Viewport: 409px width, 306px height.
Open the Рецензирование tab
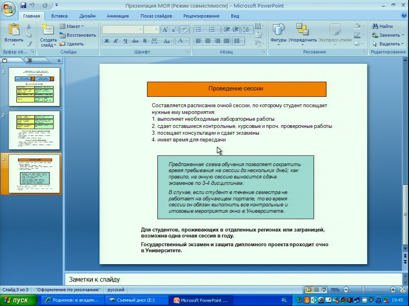click(x=201, y=16)
